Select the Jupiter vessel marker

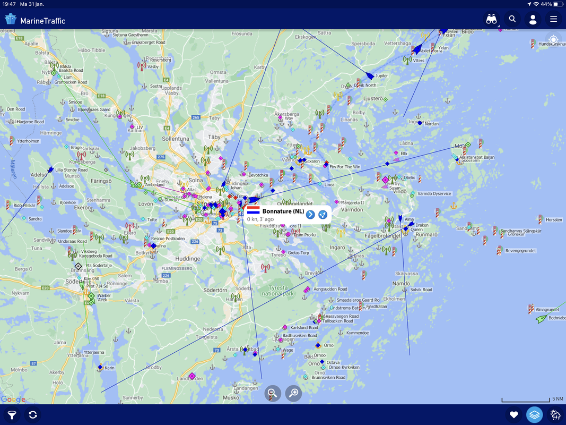(x=370, y=76)
